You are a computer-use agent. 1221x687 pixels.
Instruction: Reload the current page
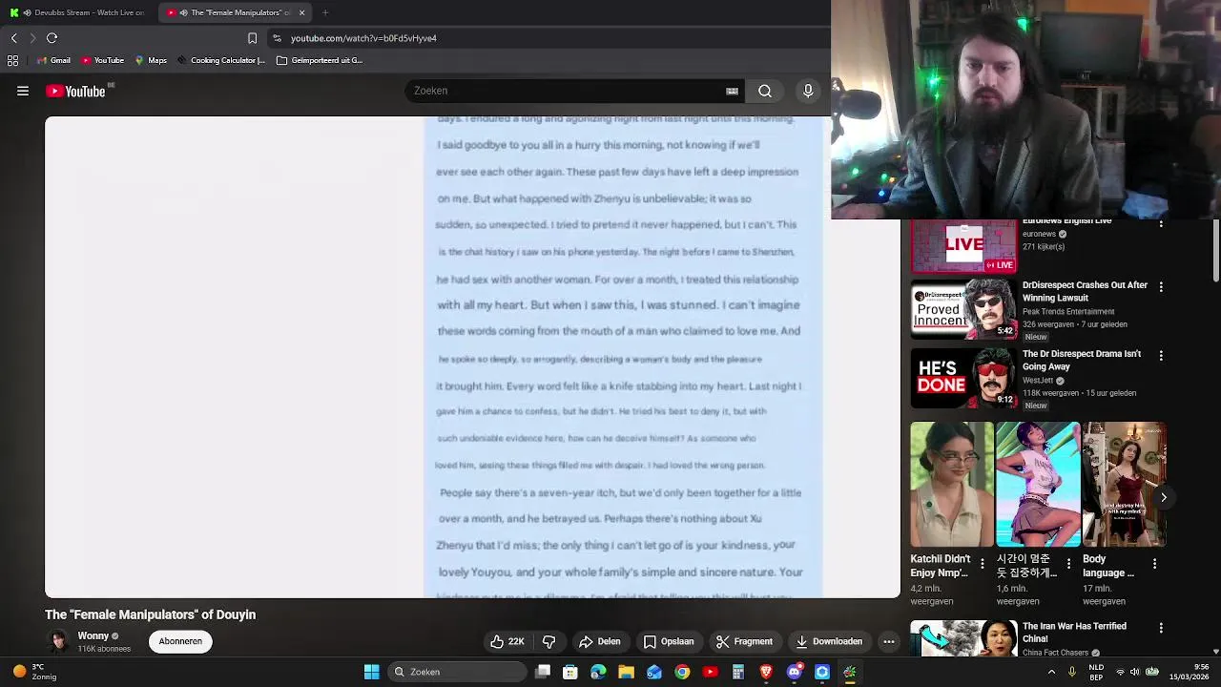tap(52, 38)
